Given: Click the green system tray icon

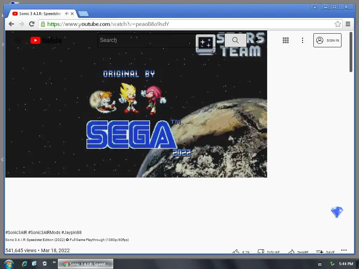Looking at the screenshot, I should pyautogui.click(x=332, y=264).
